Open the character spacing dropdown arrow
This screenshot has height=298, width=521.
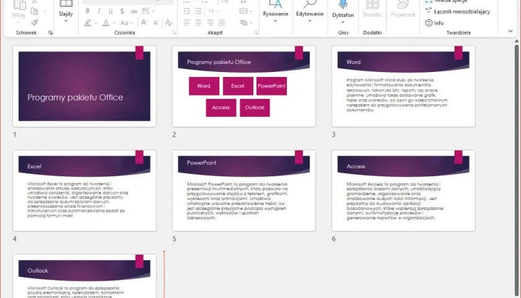(153, 11)
